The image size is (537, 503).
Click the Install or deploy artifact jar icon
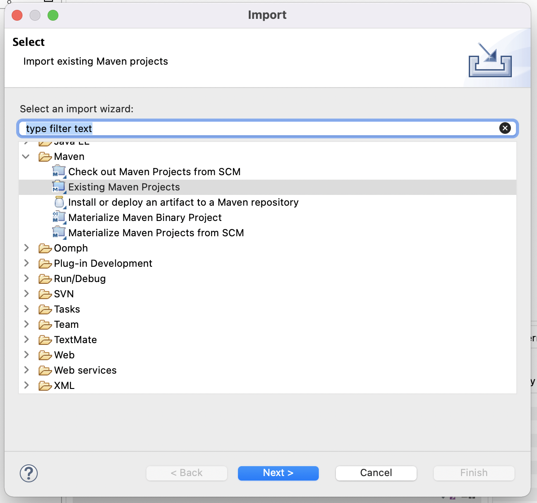point(59,202)
